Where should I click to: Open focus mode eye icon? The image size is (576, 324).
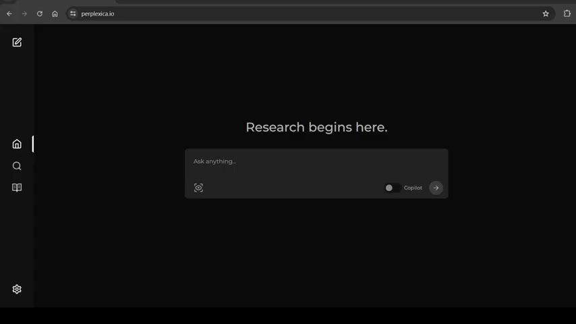(x=198, y=188)
